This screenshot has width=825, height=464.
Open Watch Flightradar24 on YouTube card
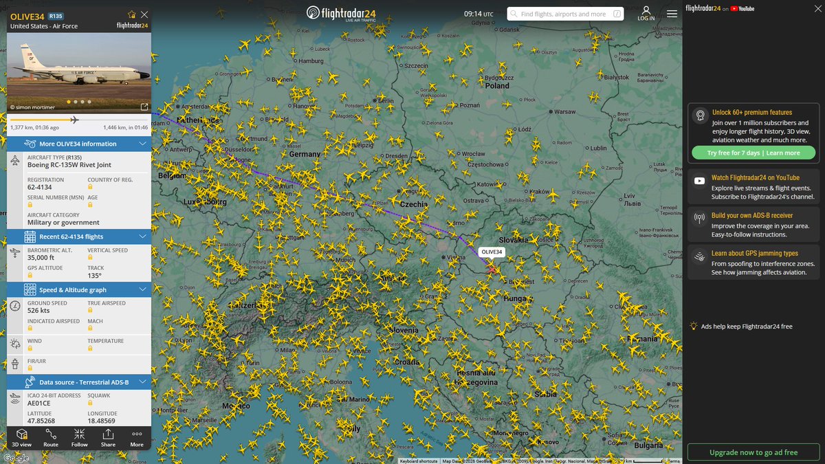[753, 187]
